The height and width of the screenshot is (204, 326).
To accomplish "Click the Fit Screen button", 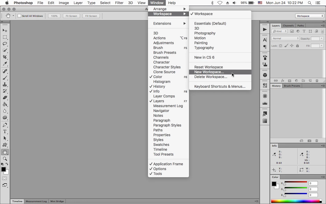I will pos(71,16).
